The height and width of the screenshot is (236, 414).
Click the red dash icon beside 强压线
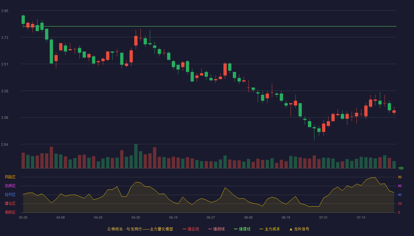184,229
